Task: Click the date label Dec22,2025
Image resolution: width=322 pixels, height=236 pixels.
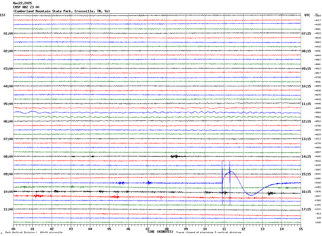Action: tap(22, 3)
